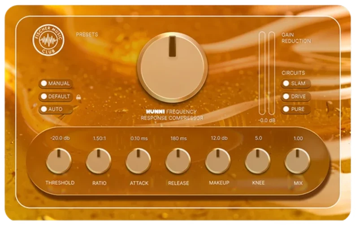Select the DEFAULT mode
The image size is (356, 225).
click(56, 96)
